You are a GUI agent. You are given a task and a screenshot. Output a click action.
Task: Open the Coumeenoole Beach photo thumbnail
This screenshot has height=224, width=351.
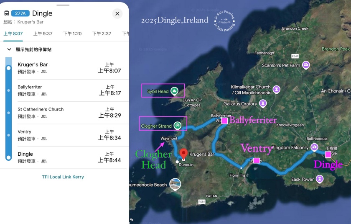(x=175, y=184)
